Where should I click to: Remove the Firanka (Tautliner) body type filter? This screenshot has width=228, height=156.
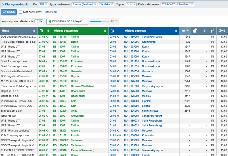(95, 4)
